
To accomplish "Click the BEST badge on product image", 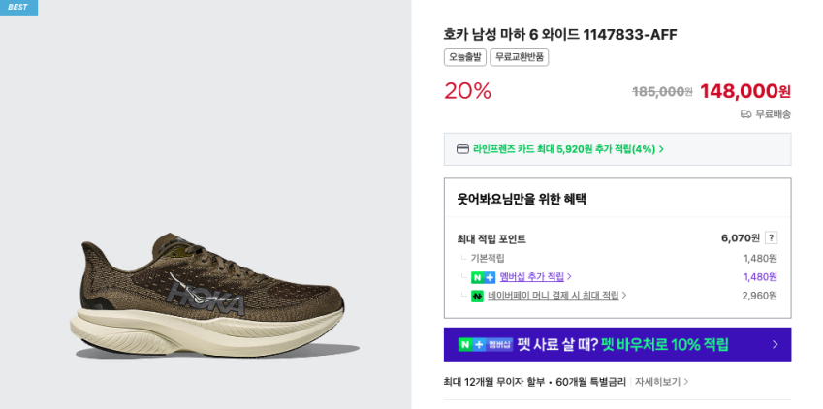I will pos(18,7).
